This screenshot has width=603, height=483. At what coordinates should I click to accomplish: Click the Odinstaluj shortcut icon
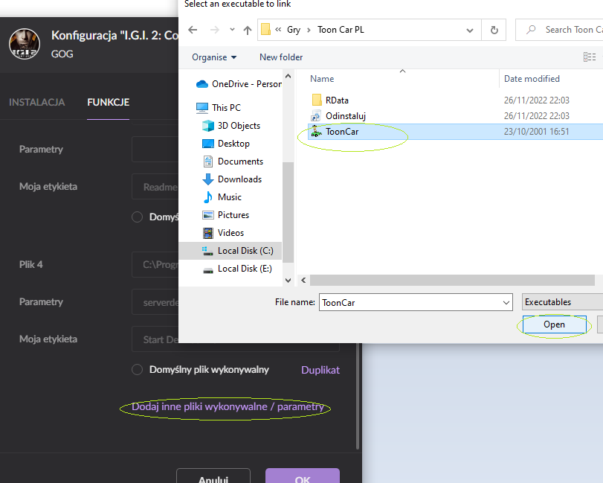coord(316,116)
